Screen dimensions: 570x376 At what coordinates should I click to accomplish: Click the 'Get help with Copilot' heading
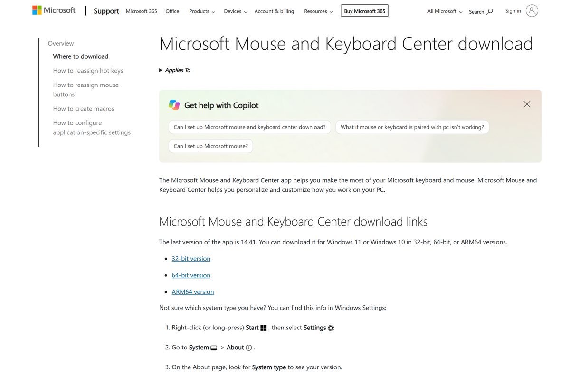(221, 105)
